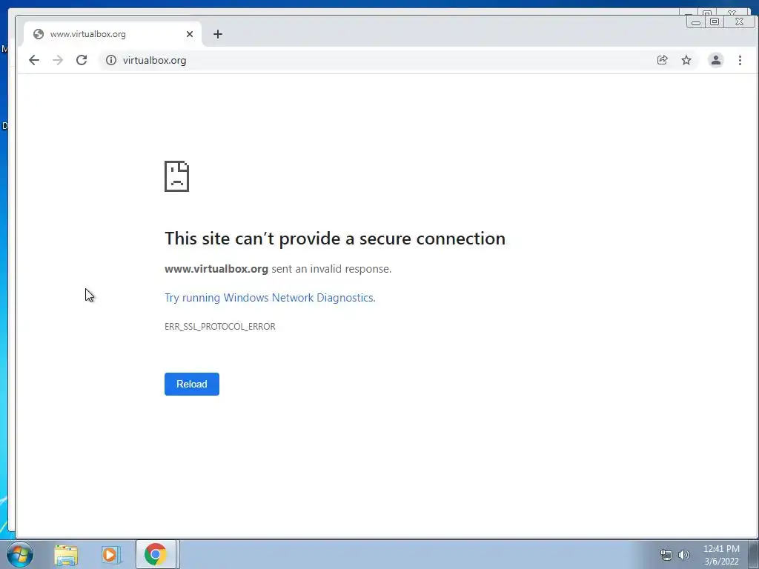This screenshot has height=569, width=759.
Task: Open Chrome three-dot menu
Action: (740, 60)
